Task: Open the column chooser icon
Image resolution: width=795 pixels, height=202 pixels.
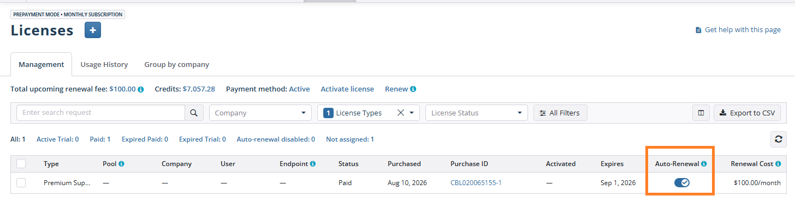Action: click(701, 113)
